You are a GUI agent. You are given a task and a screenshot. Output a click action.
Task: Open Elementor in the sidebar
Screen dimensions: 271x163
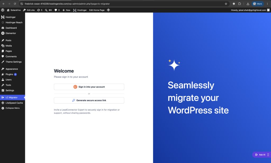click(x=12, y=33)
